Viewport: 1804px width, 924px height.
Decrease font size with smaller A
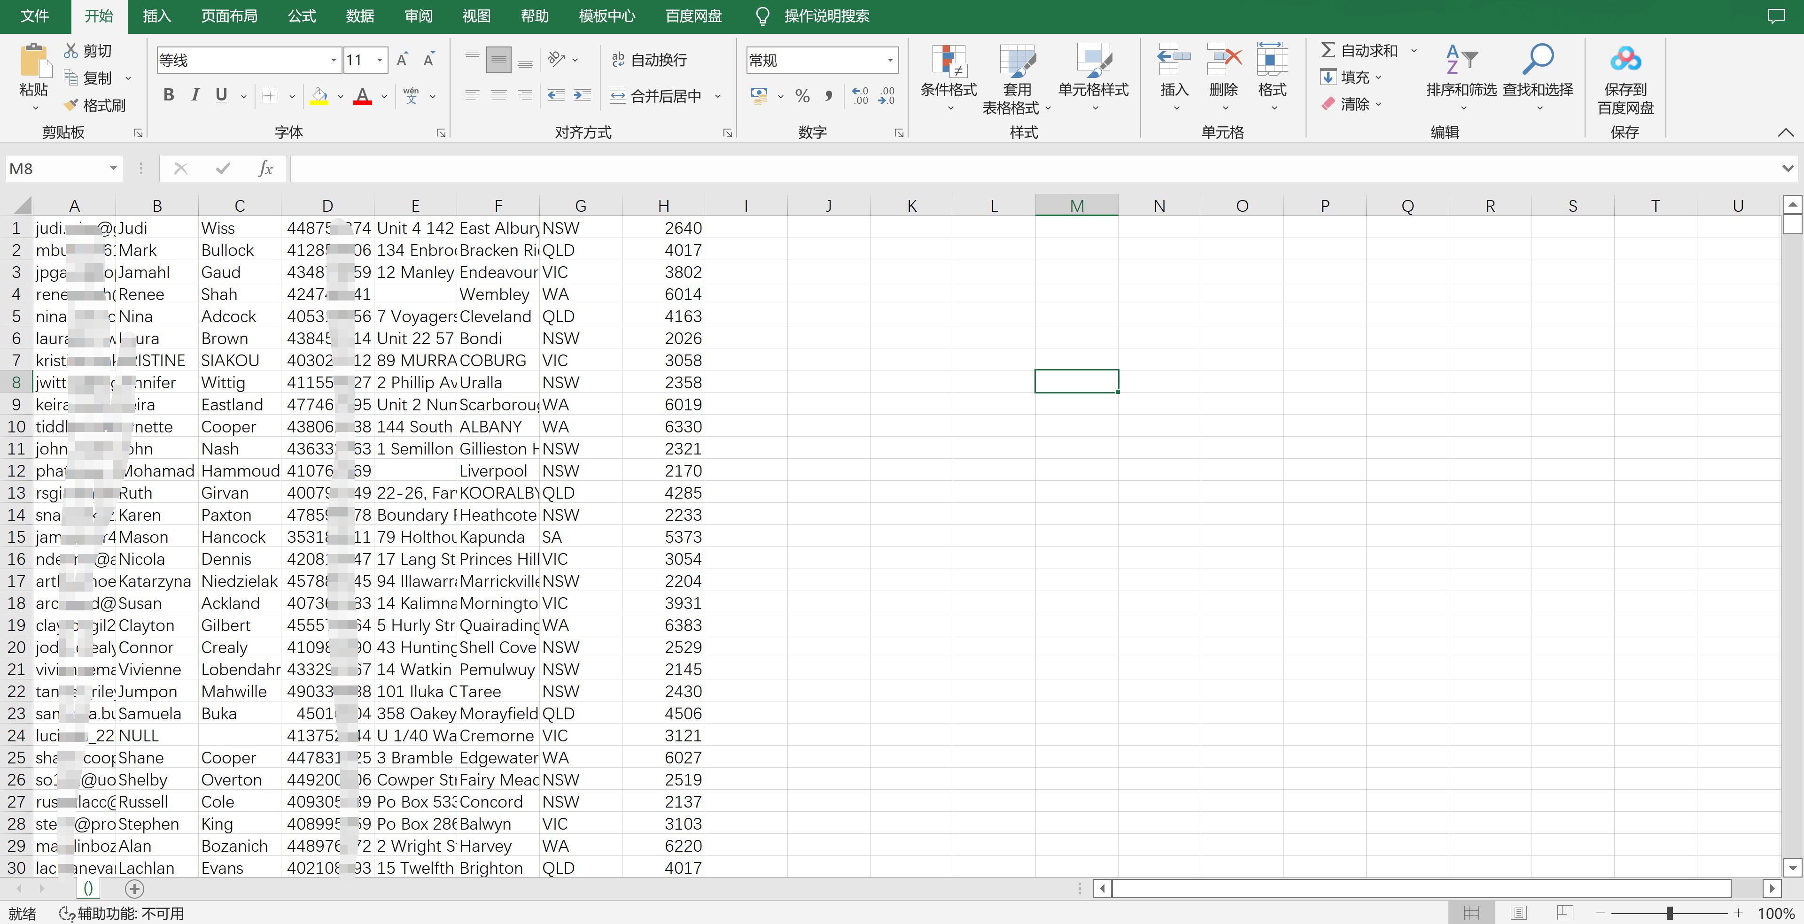click(x=428, y=60)
